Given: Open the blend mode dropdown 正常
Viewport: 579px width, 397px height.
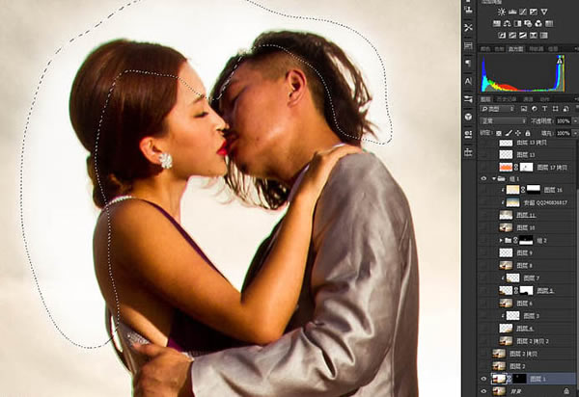Looking at the screenshot, I should (x=504, y=120).
